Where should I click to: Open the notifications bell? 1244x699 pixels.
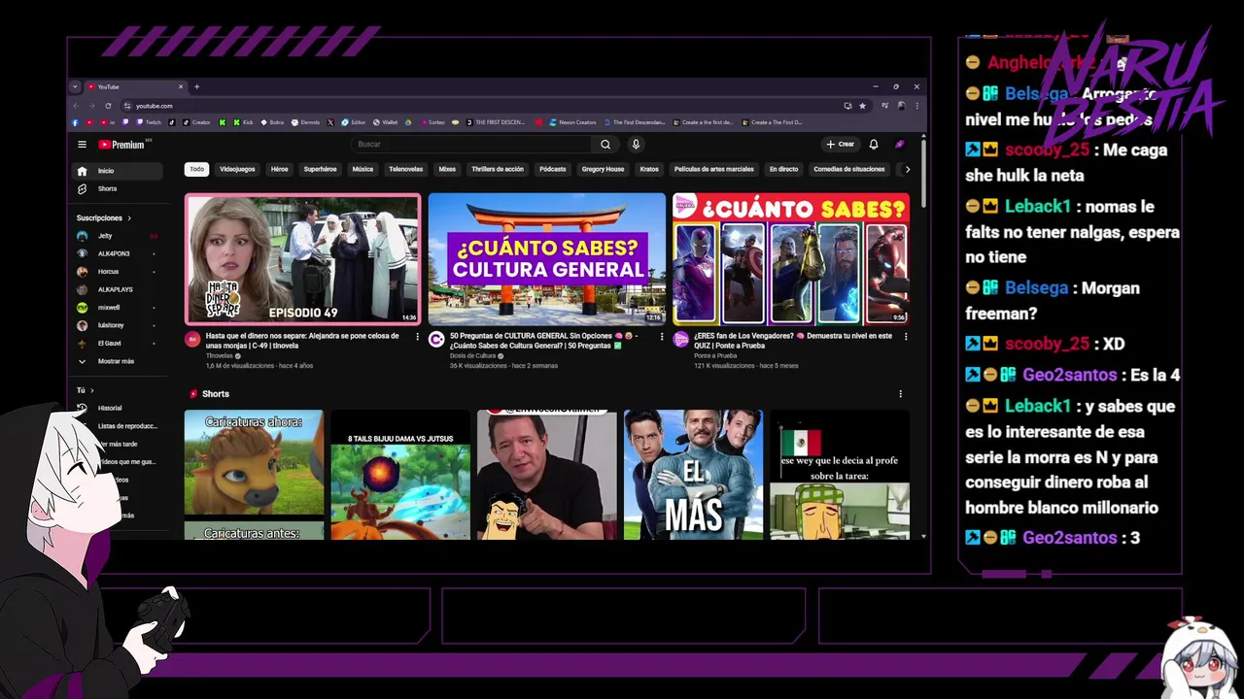click(874, 145)
